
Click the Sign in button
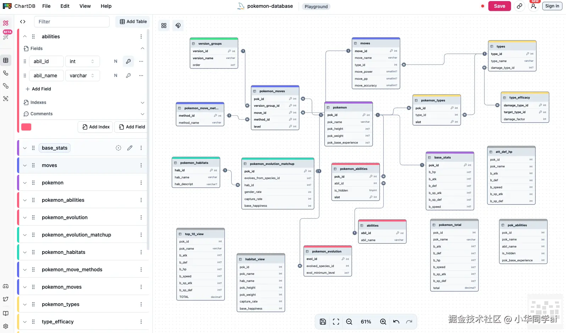552,6
